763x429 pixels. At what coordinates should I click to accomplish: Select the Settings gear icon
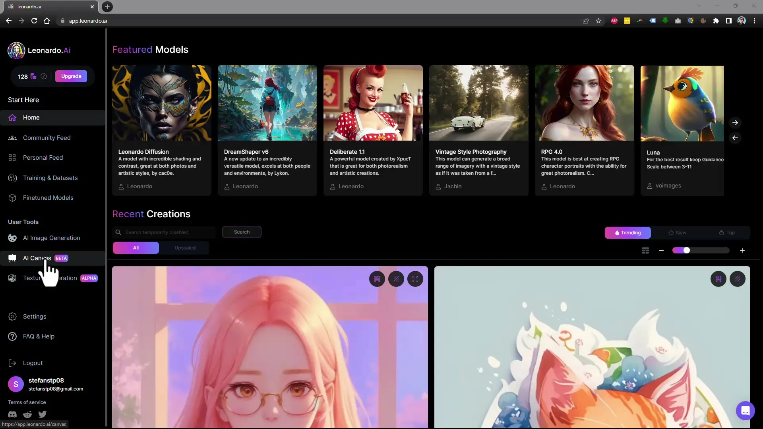coord(12,316)
